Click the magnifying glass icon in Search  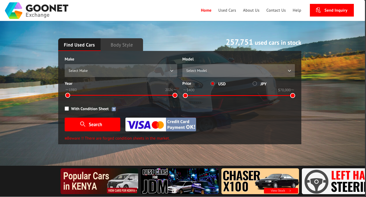83,124
